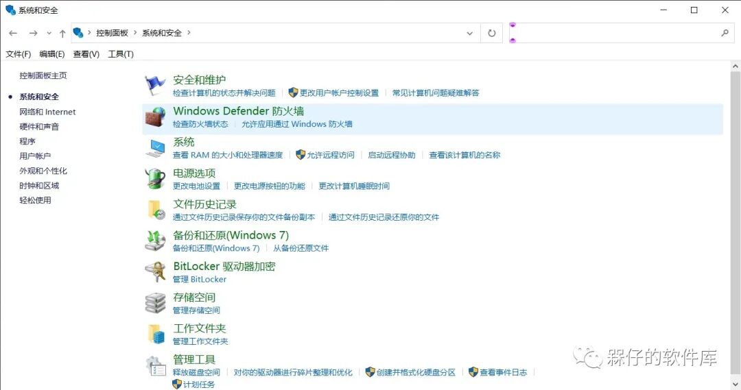Go to 控制面板主页 in sidebar

pyautogui.click(x=43, y=75)
